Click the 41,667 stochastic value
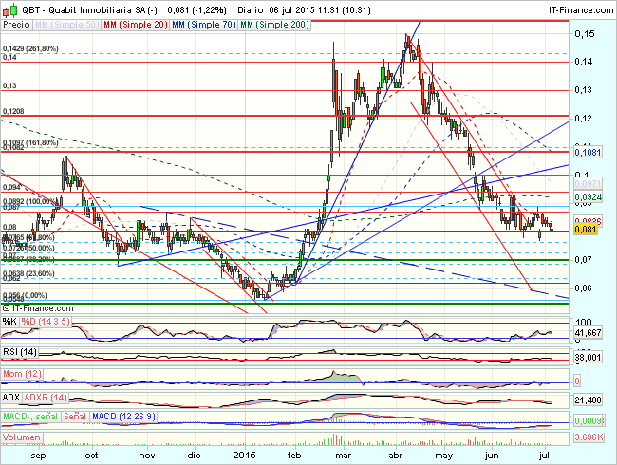 588,333
